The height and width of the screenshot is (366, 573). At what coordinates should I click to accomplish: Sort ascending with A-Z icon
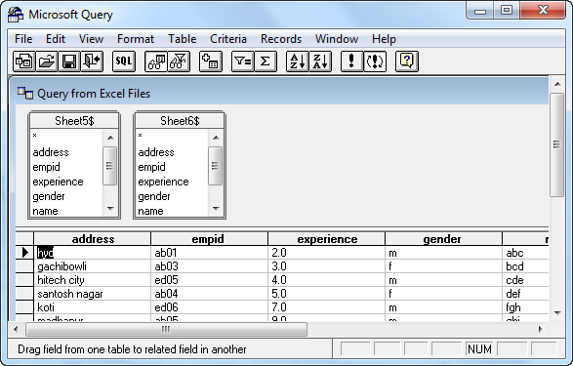(298, 61)
